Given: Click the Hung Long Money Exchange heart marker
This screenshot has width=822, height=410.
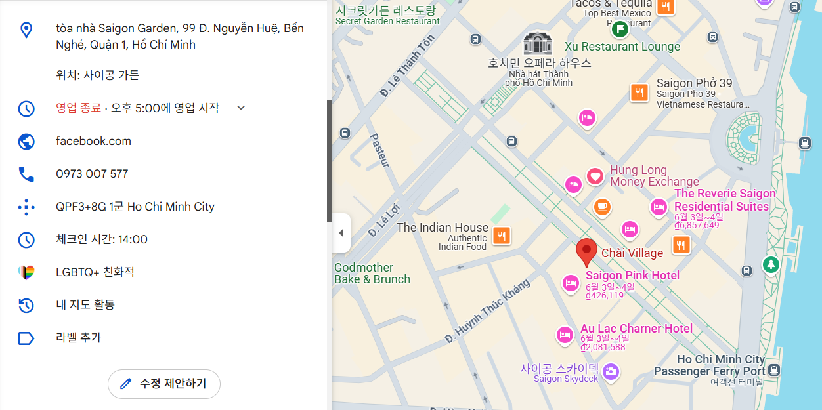Looking at the screenshot, I should tap(595, 176).
